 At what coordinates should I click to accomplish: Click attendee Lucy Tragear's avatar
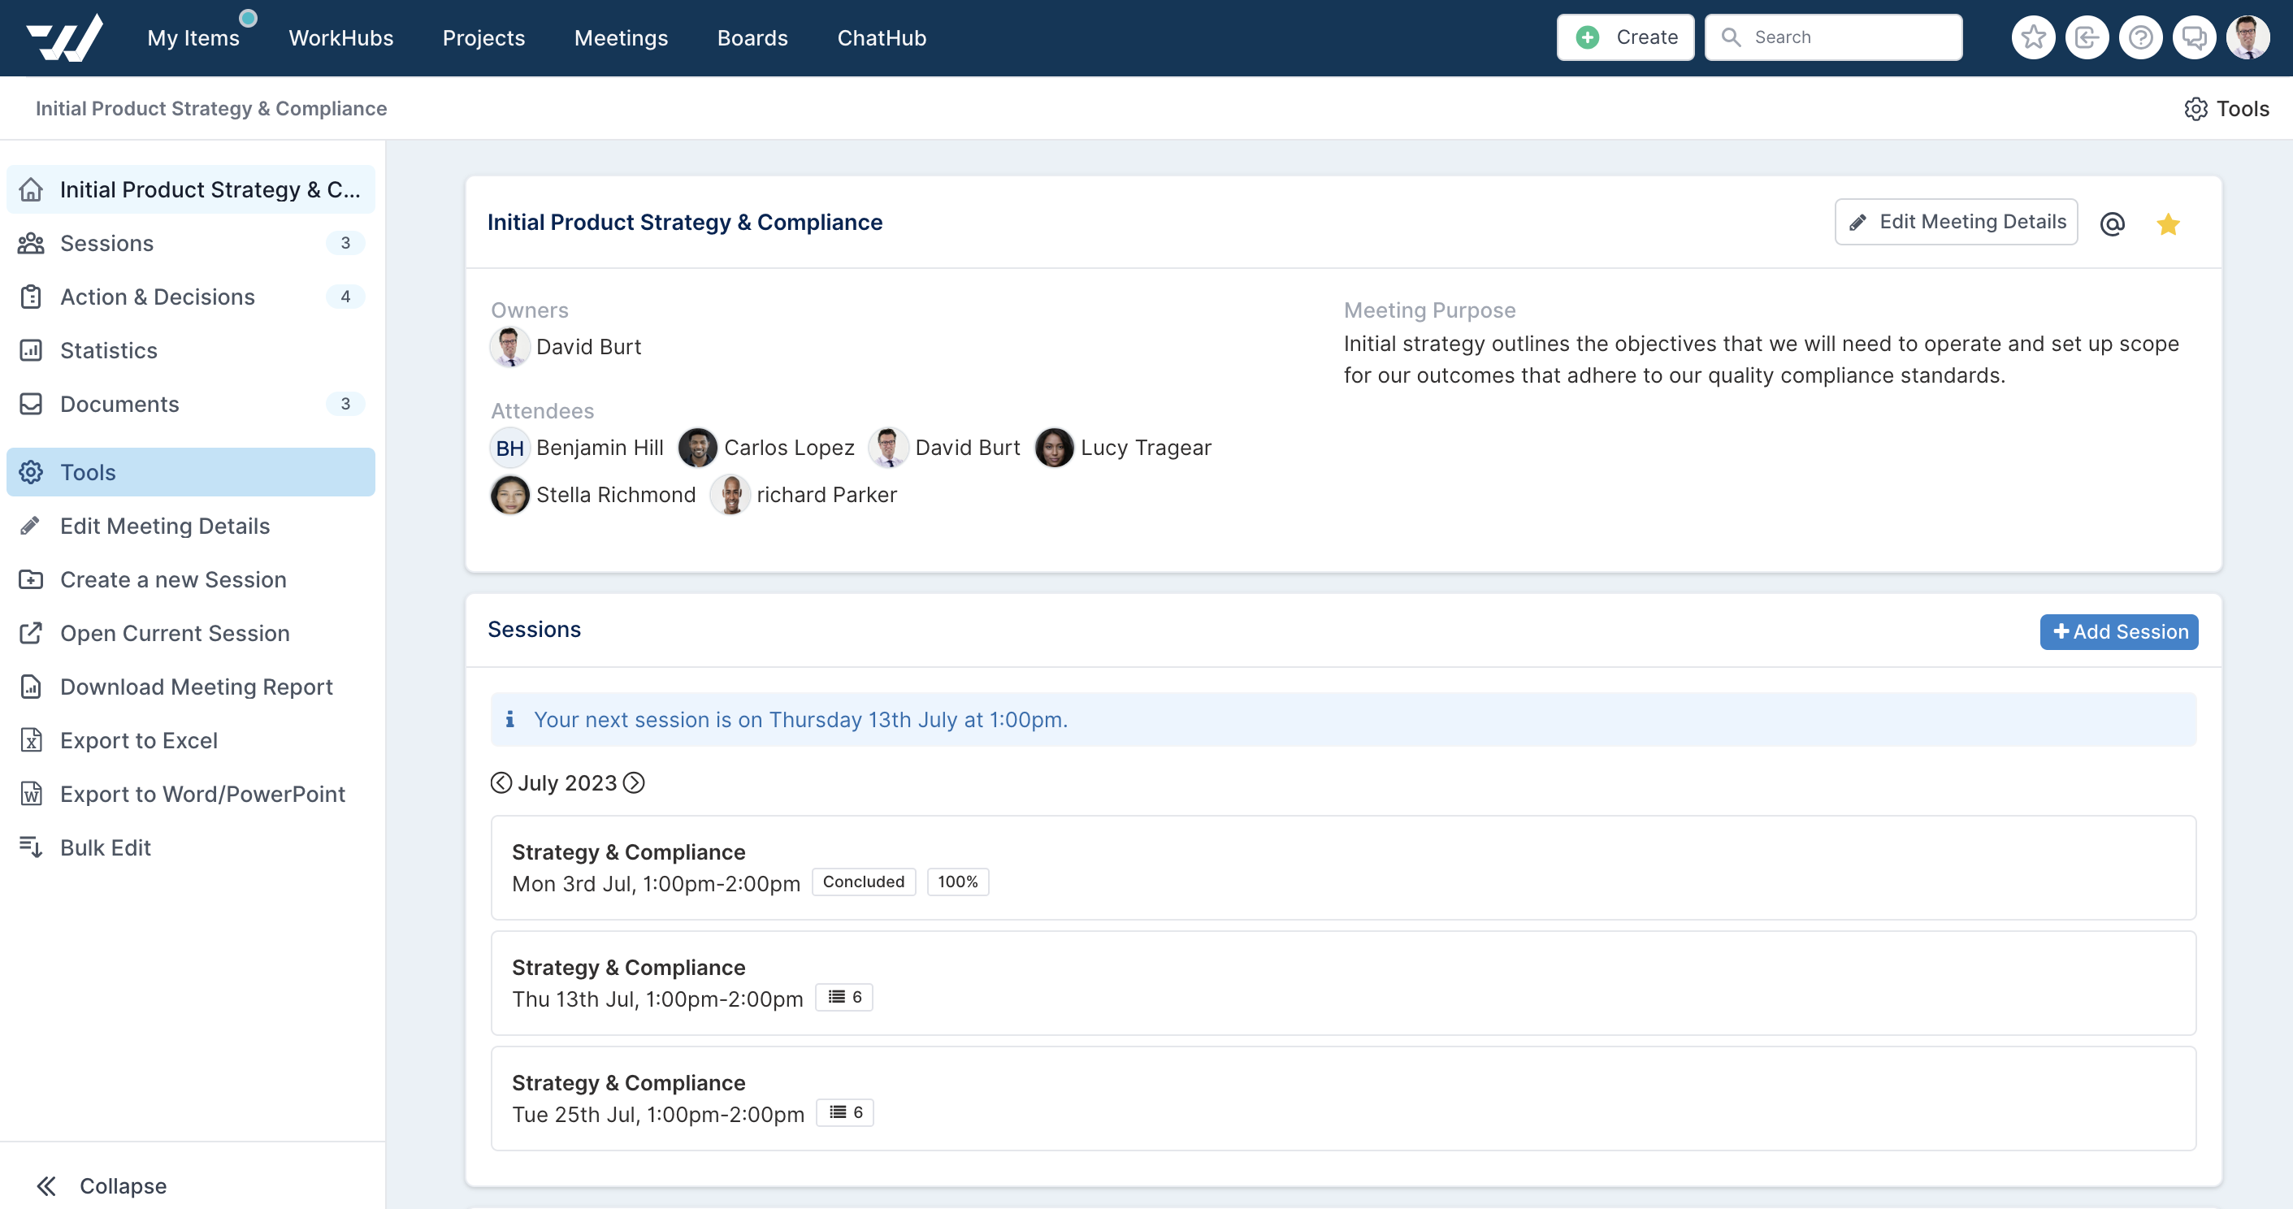tap(1055, 448)
